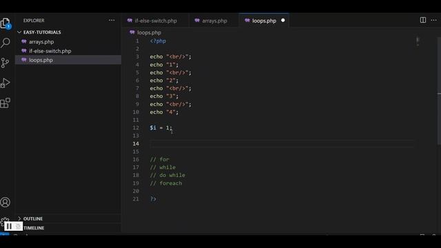The image size is (441, 248).
Task: Click the loops.php breadcrumb above editor
Action: coord(149,32)
